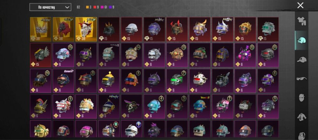Open the cap headwear category icon
The image size is (318, 140).
pyautogui.click(x=301, y=60)
